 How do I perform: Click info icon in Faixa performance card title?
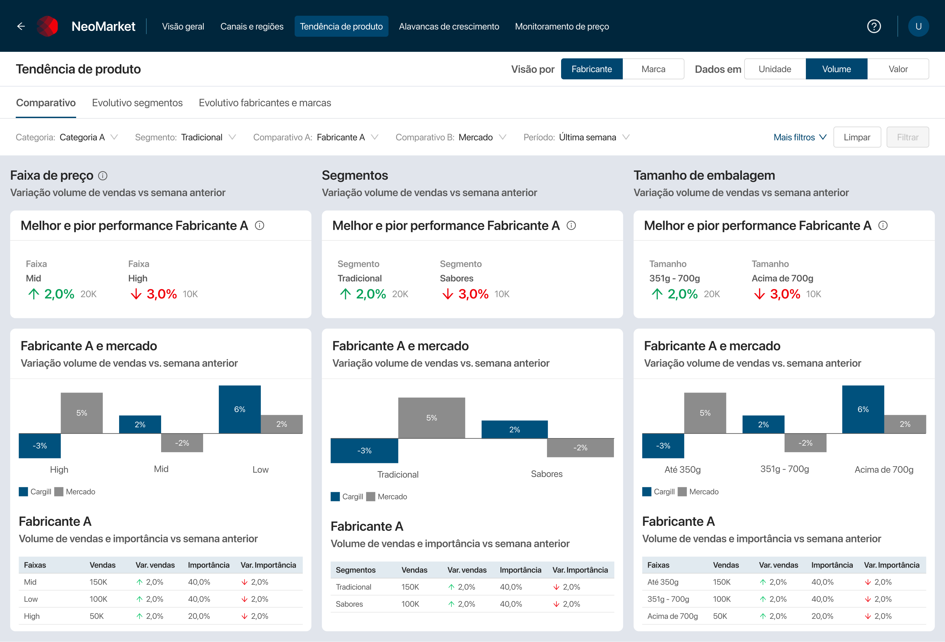[x=260, y=226]
